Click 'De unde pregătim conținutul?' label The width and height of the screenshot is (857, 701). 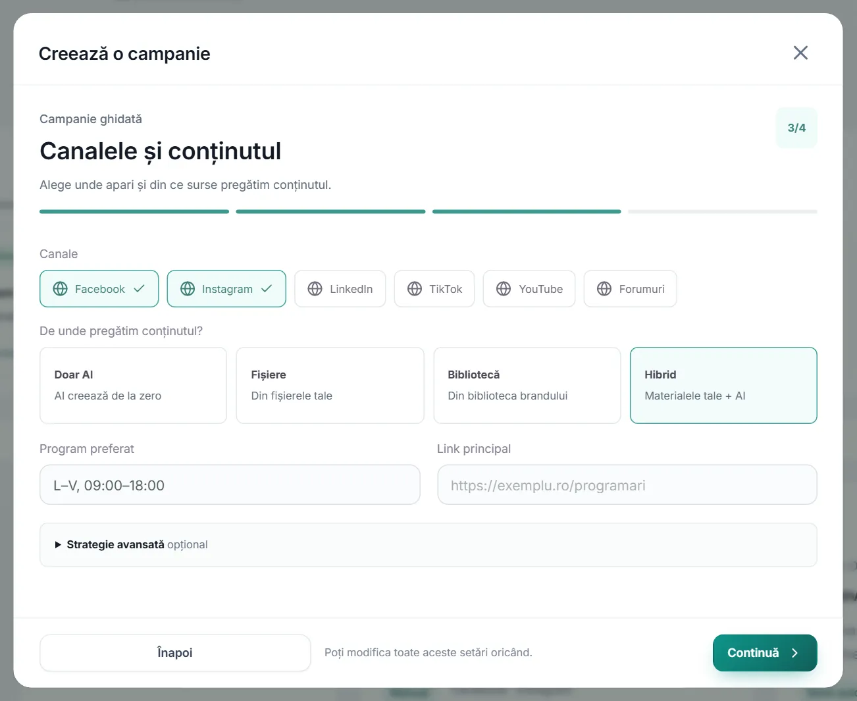pos(121,331)
